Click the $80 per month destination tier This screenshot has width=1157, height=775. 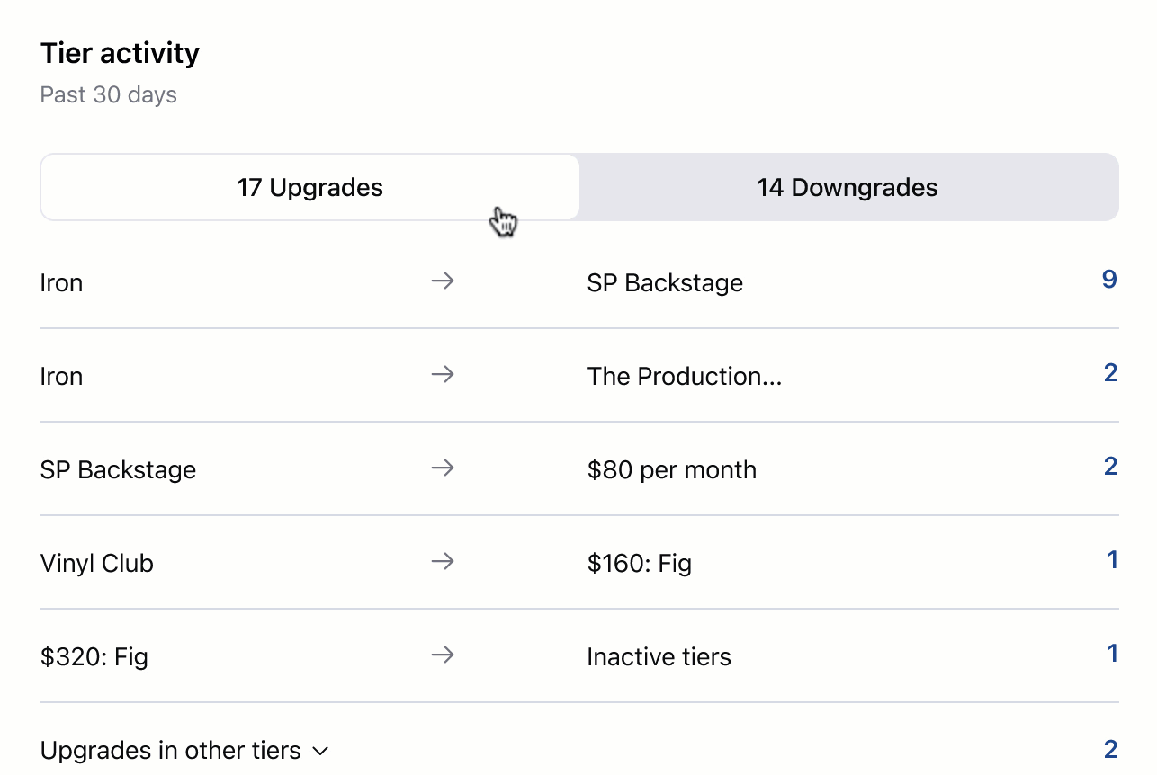671,470
